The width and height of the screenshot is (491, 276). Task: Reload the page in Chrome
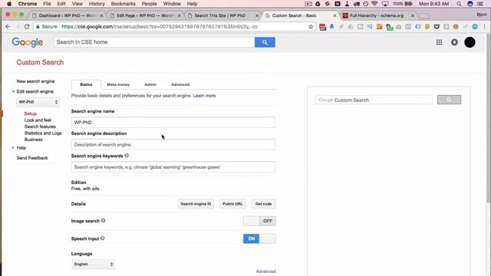27,27
